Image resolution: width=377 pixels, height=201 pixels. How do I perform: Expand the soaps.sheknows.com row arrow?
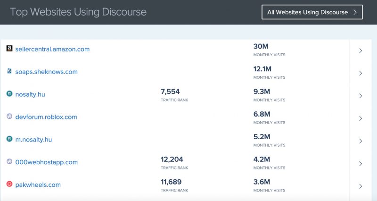point(361,74)
